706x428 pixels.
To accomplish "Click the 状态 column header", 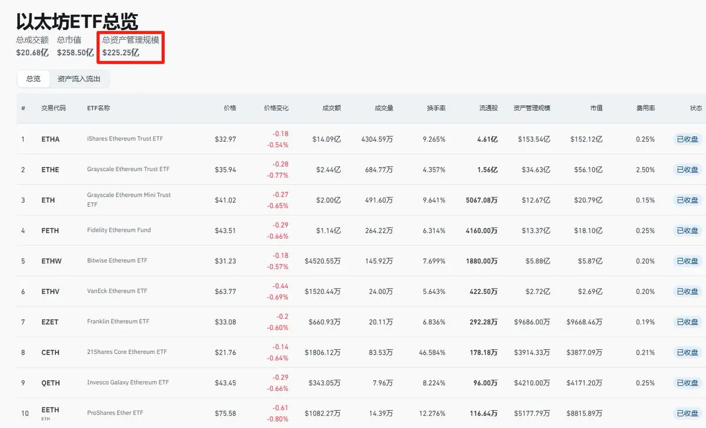I will [x=696, y=108].
